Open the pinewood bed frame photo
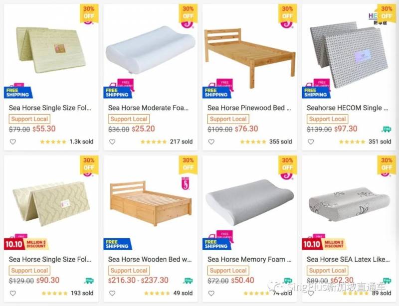Image resolution: width=399 pixels, height=306 pixels. [x=248, y=52]
